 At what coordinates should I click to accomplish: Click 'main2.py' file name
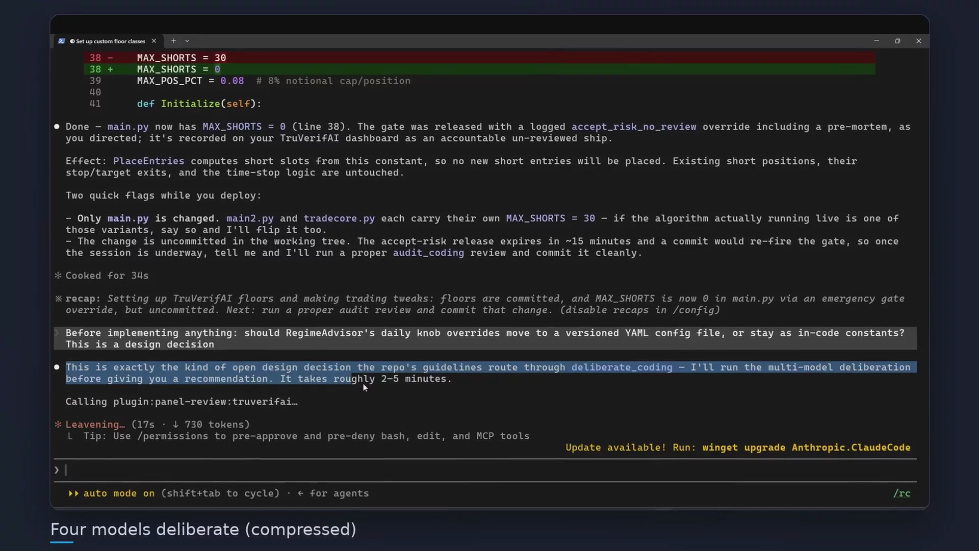tap(250, 218)
